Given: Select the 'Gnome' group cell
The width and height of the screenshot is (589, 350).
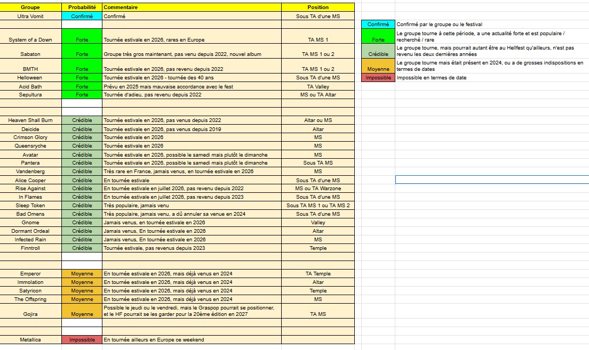Looking at the screenshot, I should point(30,223).
